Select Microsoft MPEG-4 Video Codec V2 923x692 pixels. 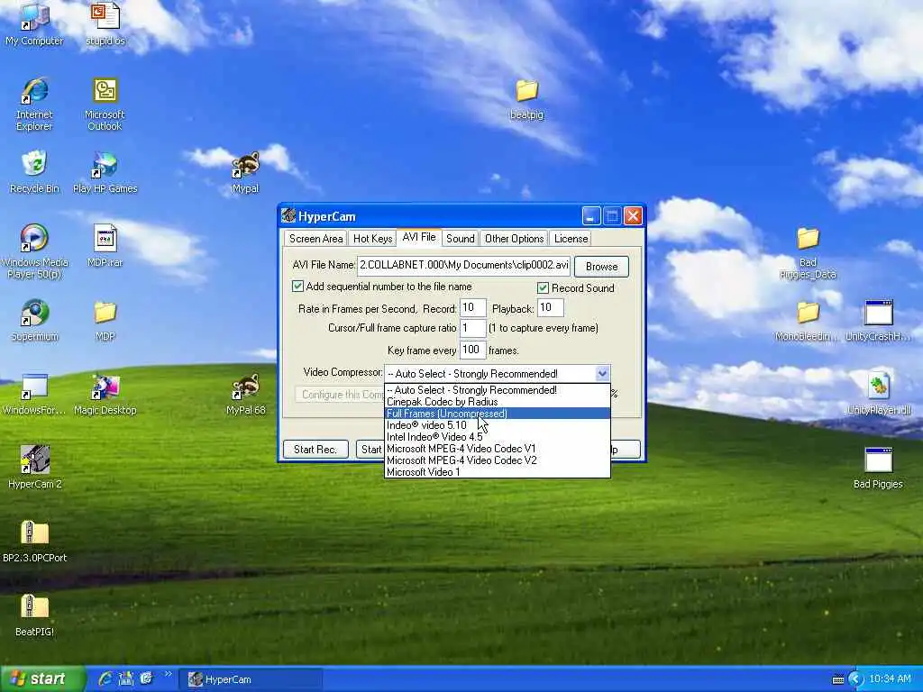tap(497, 460)
